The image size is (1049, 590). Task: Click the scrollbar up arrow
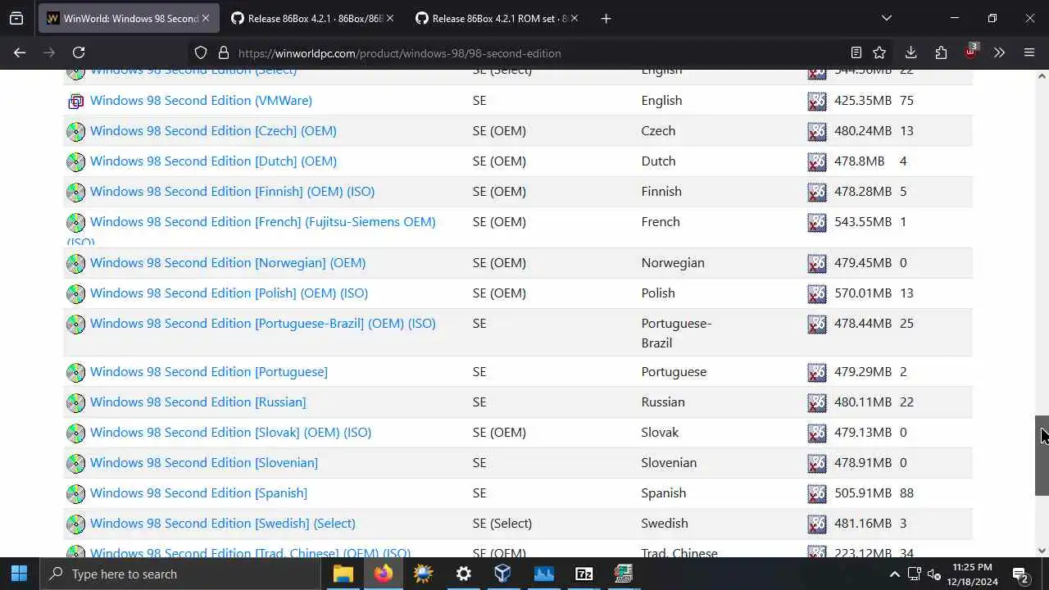1042,76
